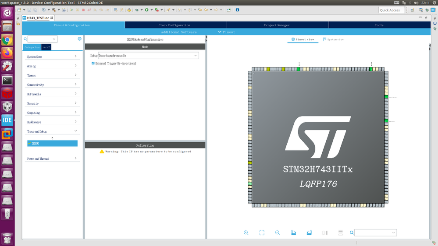Click the blue information icon in toolbar
Viewport: 438px width, 246px height.
(238, 10)
